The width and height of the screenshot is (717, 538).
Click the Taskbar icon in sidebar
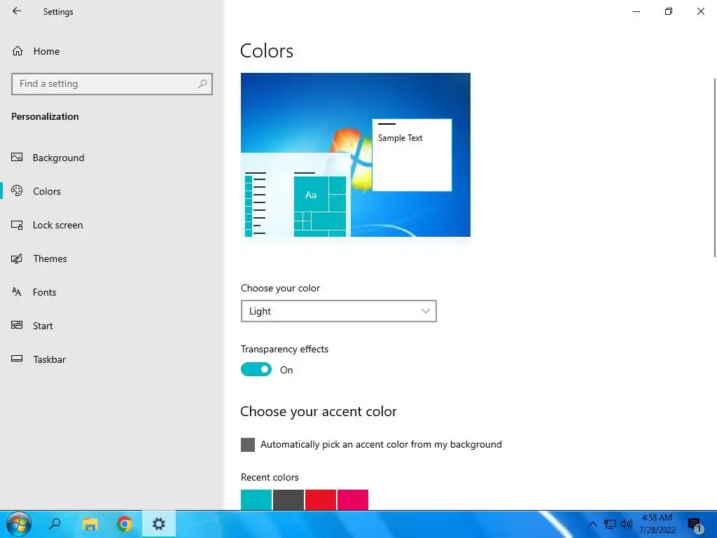pos(17,359)
